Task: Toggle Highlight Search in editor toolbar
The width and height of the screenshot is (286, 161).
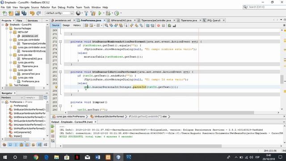Action: coord(121,25)
